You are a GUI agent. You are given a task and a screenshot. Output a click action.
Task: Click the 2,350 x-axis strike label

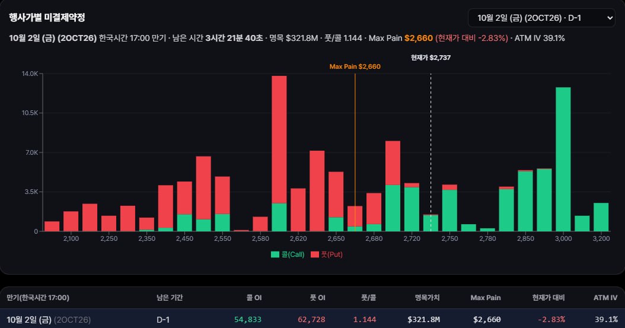[x=146, y=238]
